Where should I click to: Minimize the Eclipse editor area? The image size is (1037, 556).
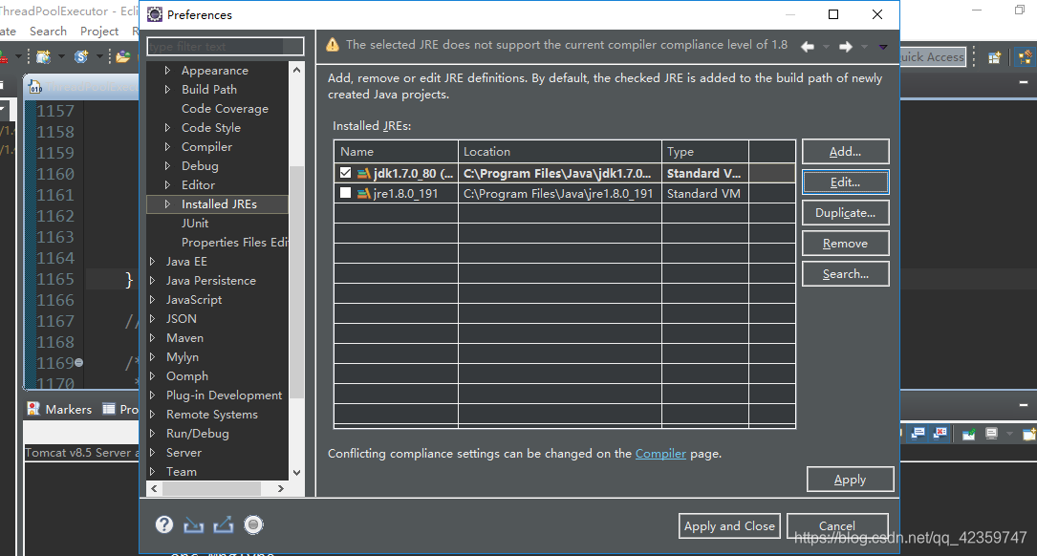1023,83
